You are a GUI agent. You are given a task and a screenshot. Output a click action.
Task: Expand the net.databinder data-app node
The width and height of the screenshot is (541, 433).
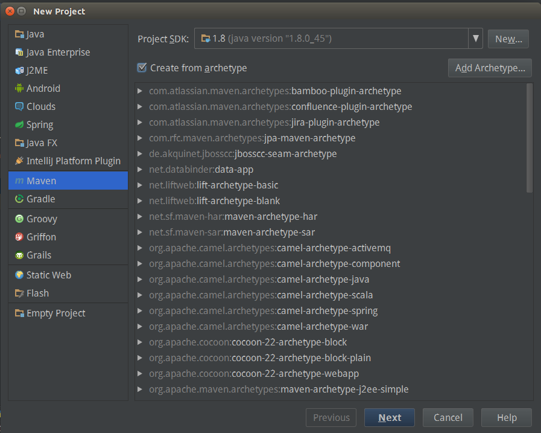point(140,169)
